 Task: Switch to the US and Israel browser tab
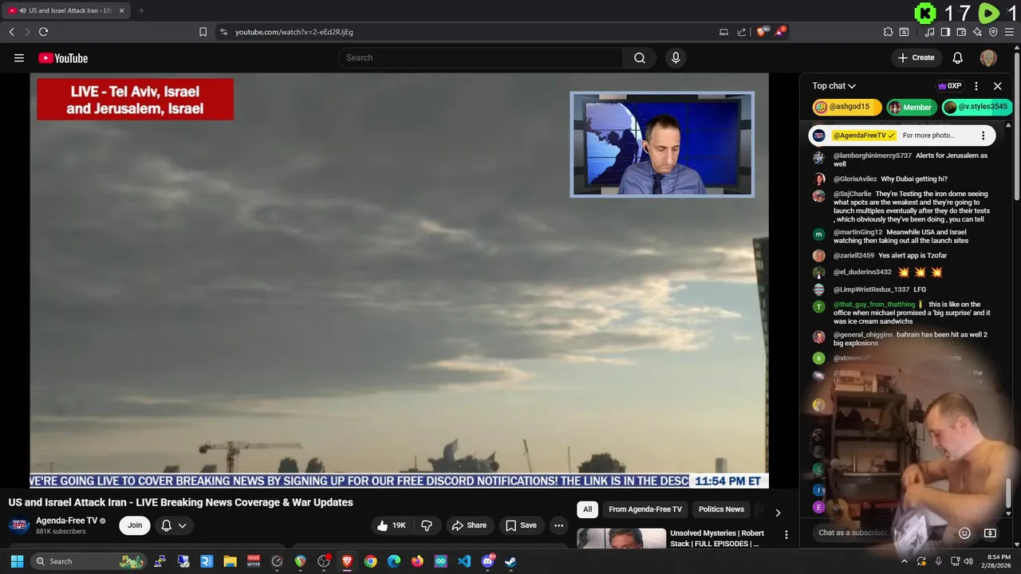point(67,10)
